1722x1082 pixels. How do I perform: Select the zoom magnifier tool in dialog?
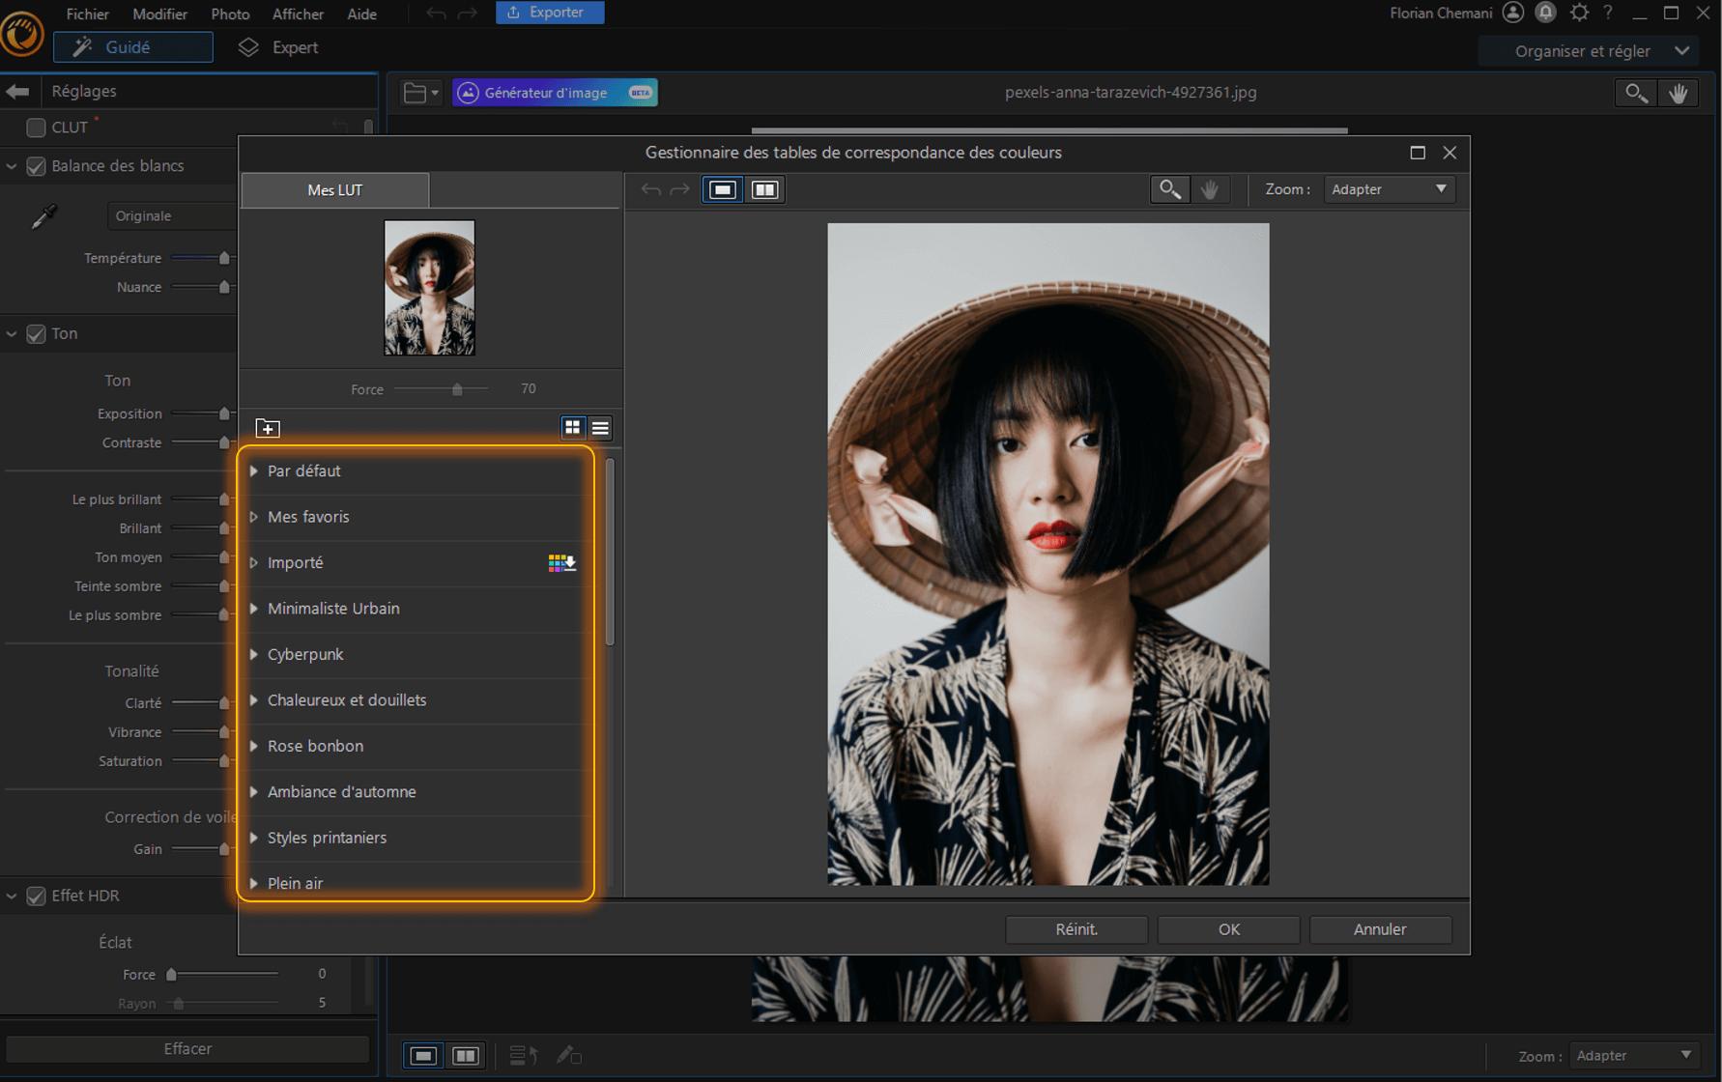1169,189
